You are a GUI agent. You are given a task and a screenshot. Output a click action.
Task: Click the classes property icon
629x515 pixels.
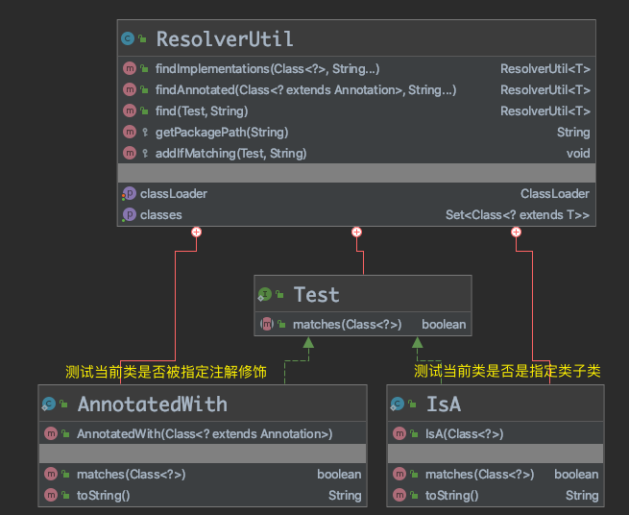[x=129, y=214]
